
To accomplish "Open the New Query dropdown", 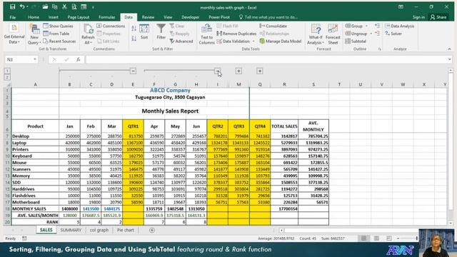I will click(x=34, y=34).
